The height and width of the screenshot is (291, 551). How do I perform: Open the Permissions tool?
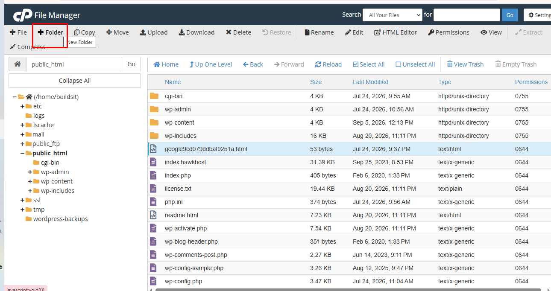448,32
